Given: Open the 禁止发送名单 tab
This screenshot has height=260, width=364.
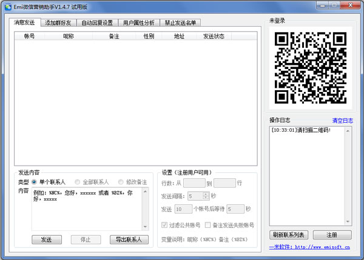Looking at the screenshot, I should click(x=180, y=23).
